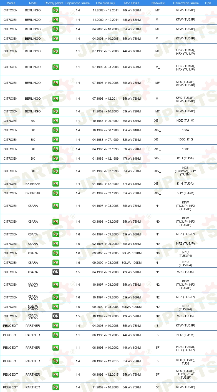The height and width of the screenshot is (392, 217).
Task: Select the 04.2003 -> 10.2006 production years cell
Action: 105,326
